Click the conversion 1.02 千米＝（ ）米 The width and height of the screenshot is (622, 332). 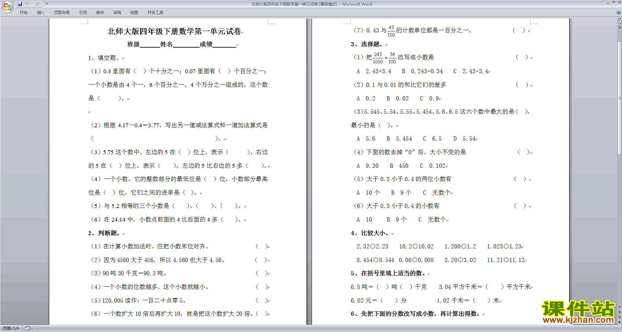(x=468, y=301)
